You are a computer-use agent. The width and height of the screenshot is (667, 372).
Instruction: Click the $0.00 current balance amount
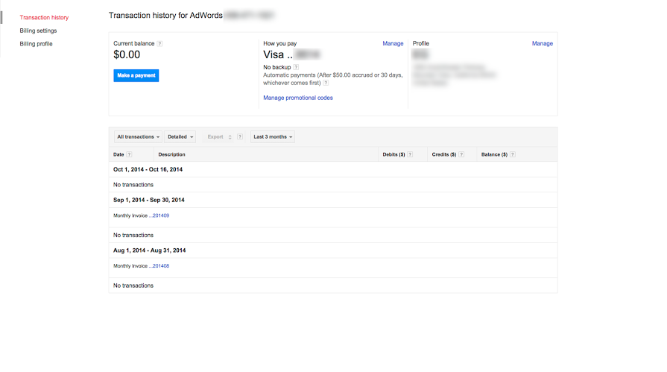(127, 54)
